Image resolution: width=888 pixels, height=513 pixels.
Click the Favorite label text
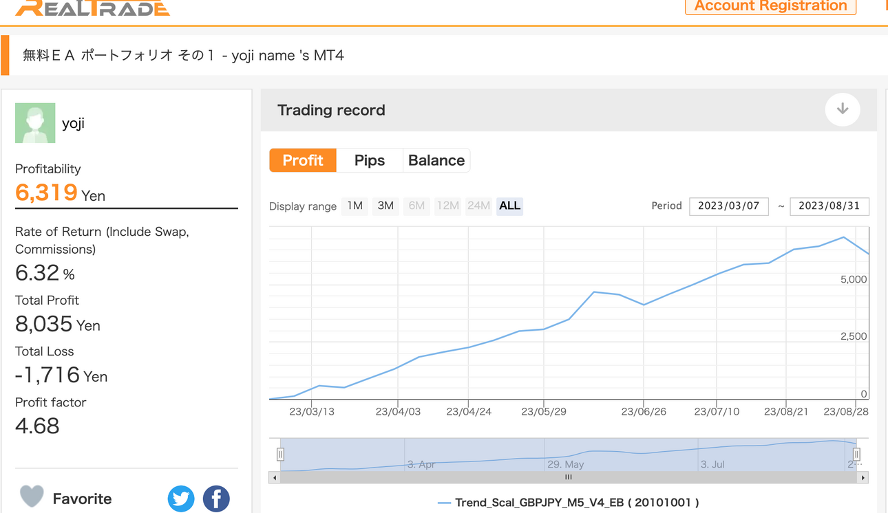(x=82, y=499)
